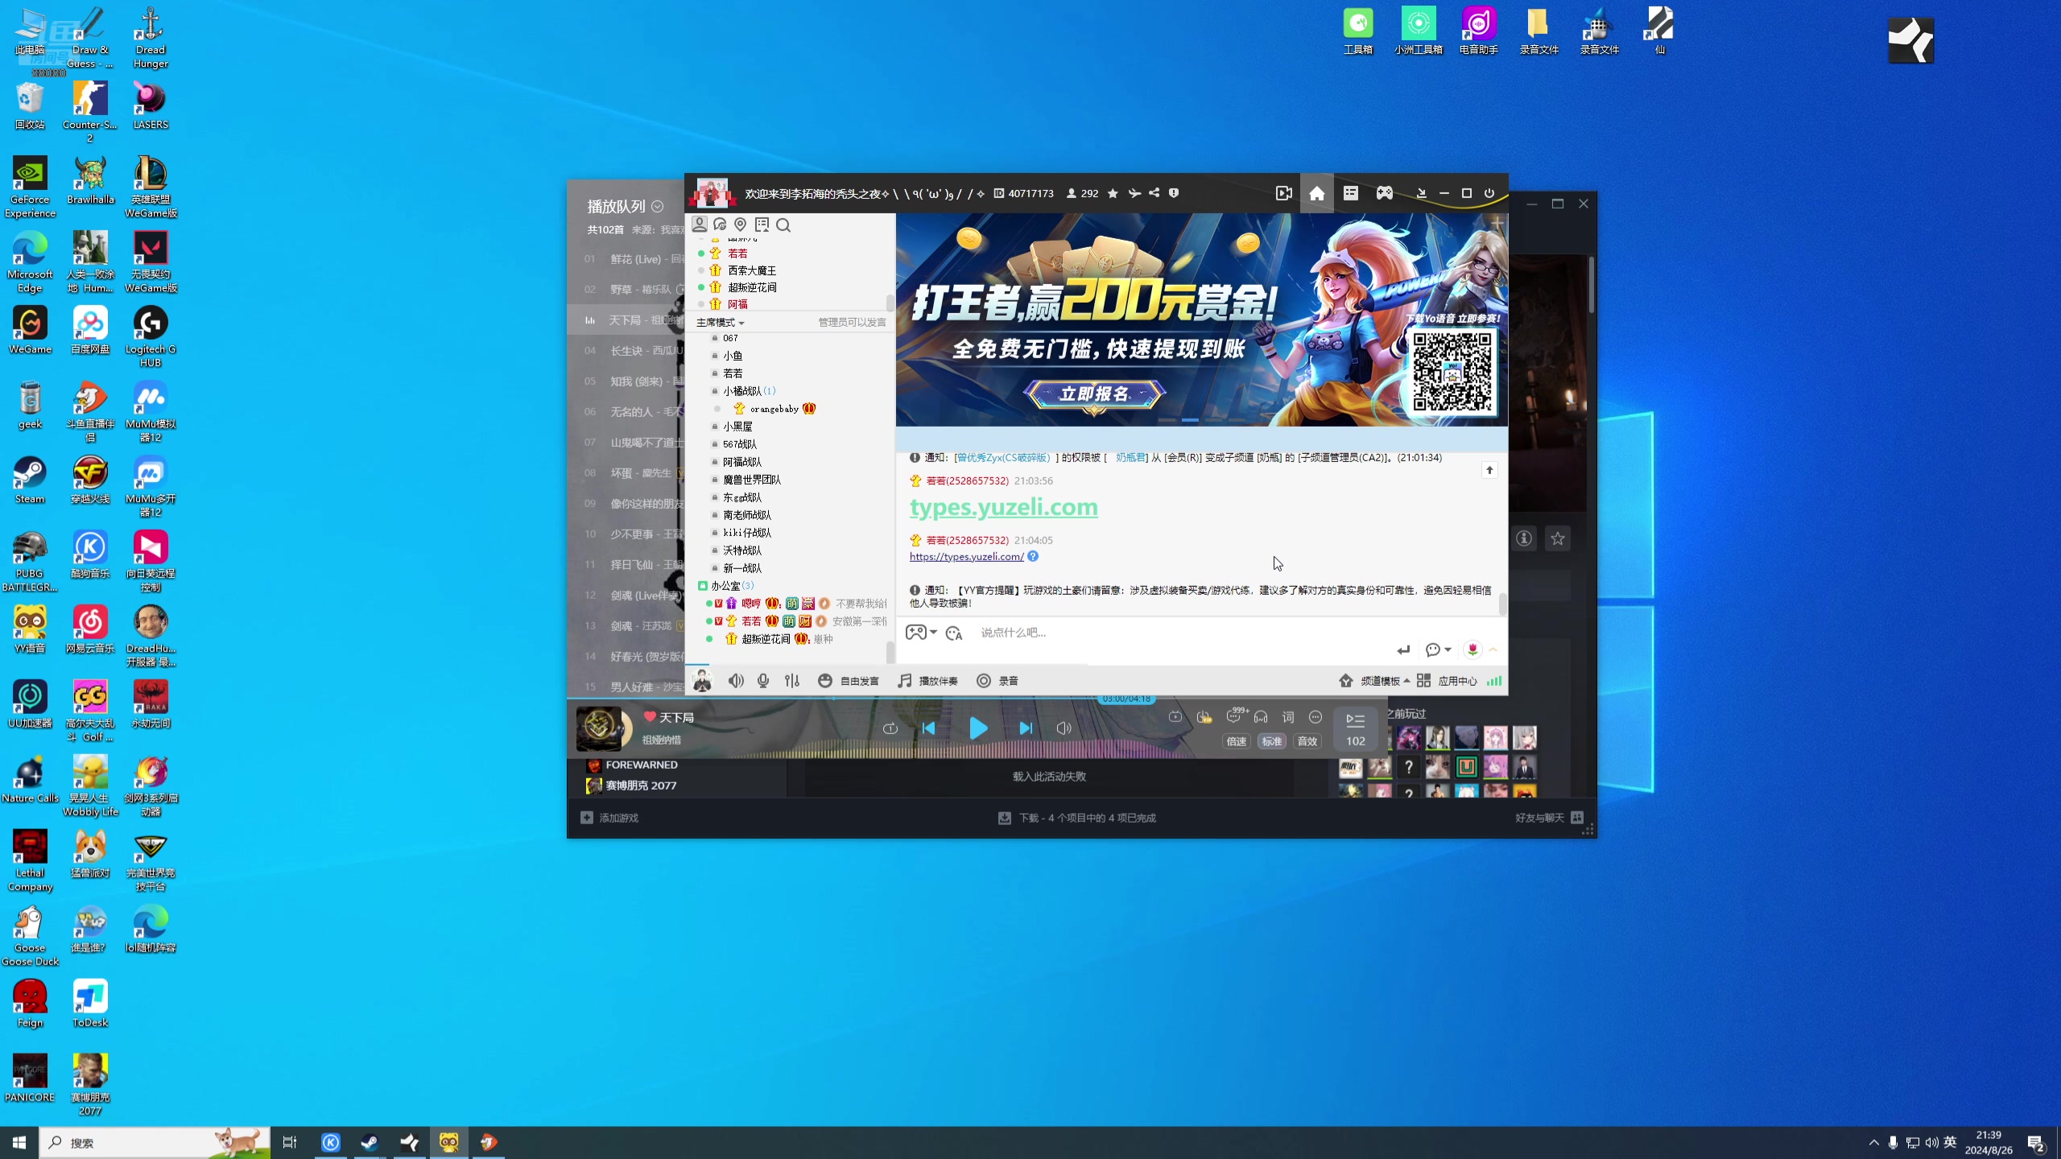2061x1159 pixels.
Task: Open the types.yuzeli.com large link
Action: 1004,507
